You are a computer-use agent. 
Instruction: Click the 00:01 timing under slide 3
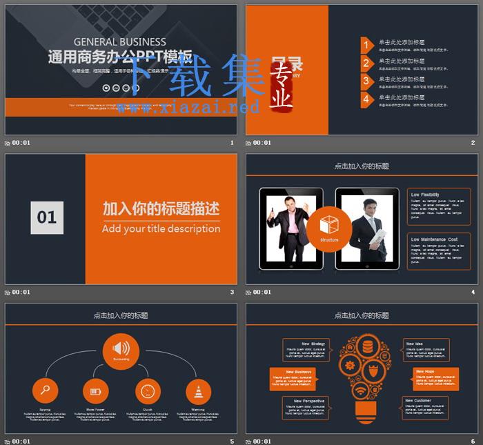(21, 293)
